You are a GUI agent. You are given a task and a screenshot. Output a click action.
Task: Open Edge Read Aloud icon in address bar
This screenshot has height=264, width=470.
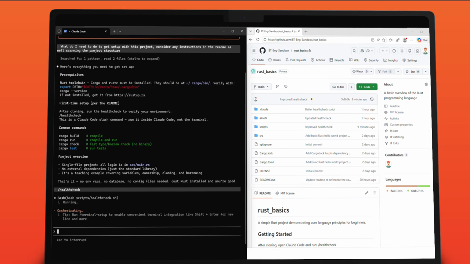[x=378, y=40]
